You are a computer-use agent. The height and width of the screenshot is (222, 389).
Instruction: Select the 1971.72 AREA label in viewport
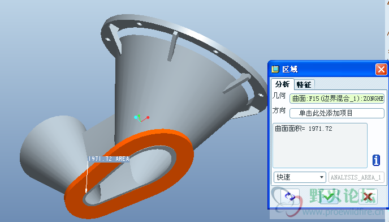click(109, 159)
